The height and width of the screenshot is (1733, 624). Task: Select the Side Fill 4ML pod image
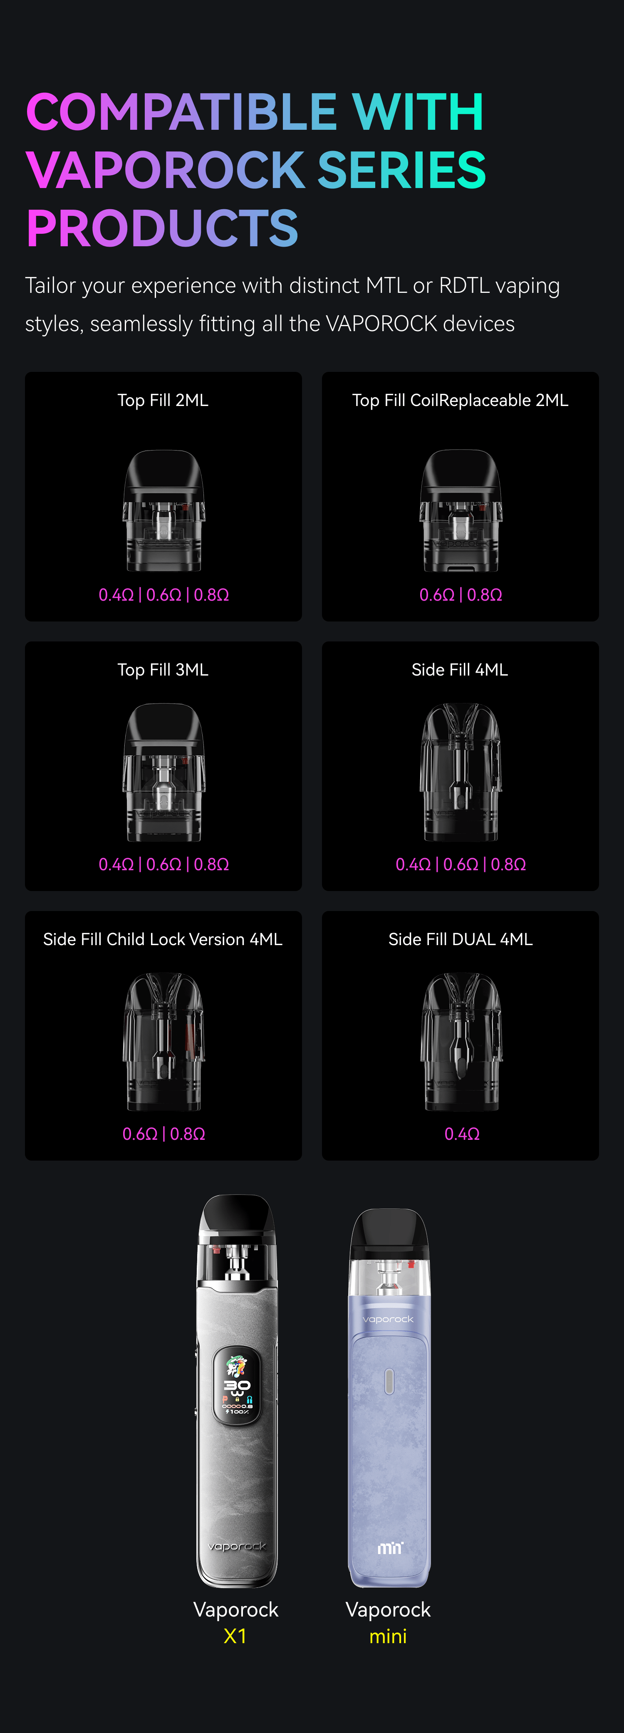pyautogui.click(x=461, y=772)
